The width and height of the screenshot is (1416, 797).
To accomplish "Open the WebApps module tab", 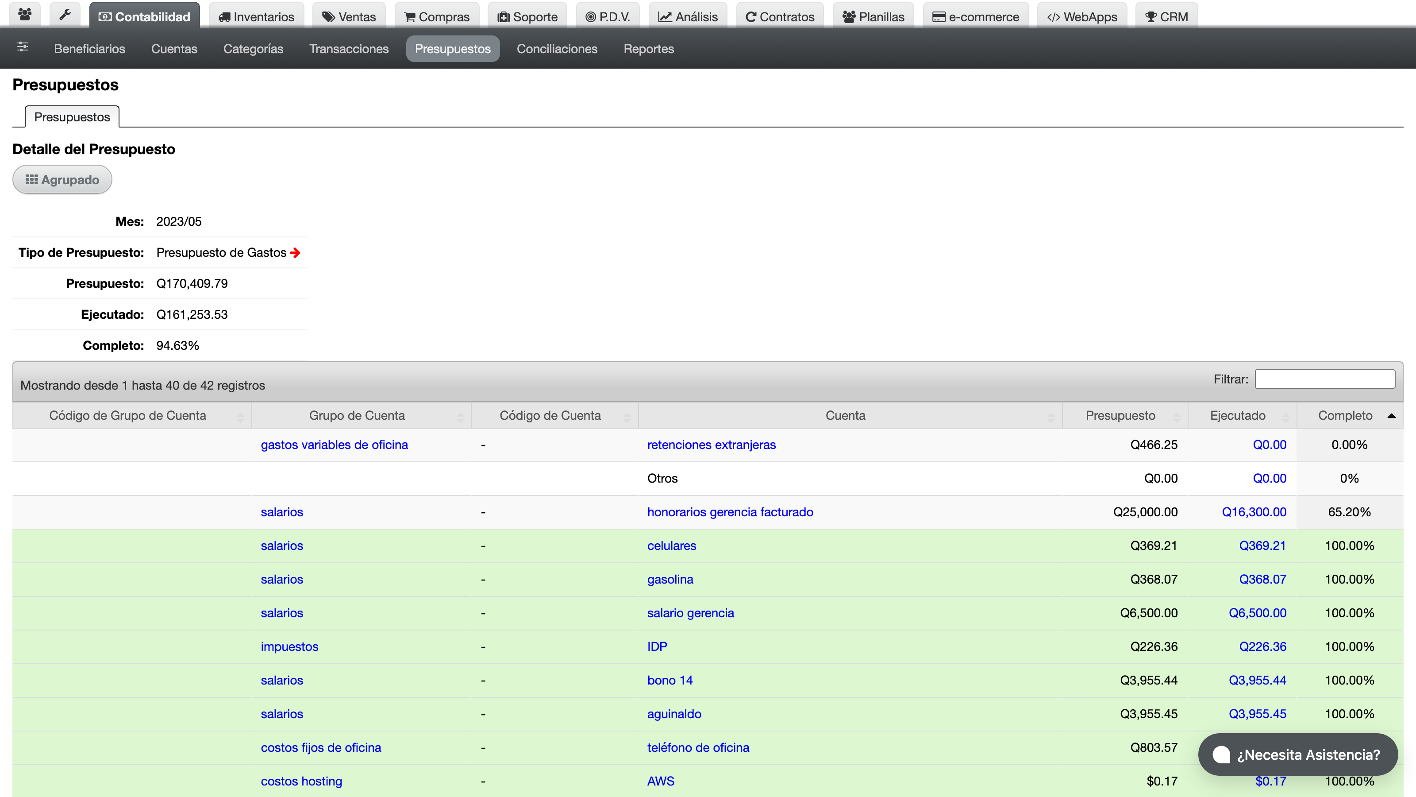I will click(x=1082, y=16).
